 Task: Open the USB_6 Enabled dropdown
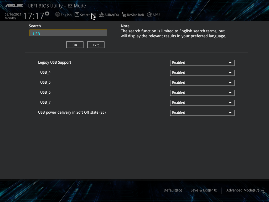click(x=202, y=93)
